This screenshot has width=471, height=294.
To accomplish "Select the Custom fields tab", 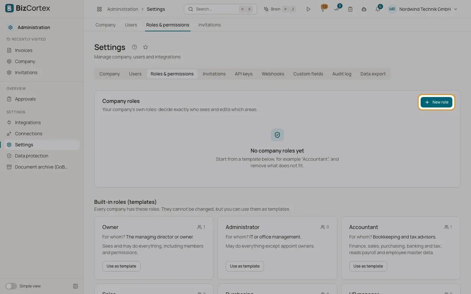I will [x=308, y=74].
